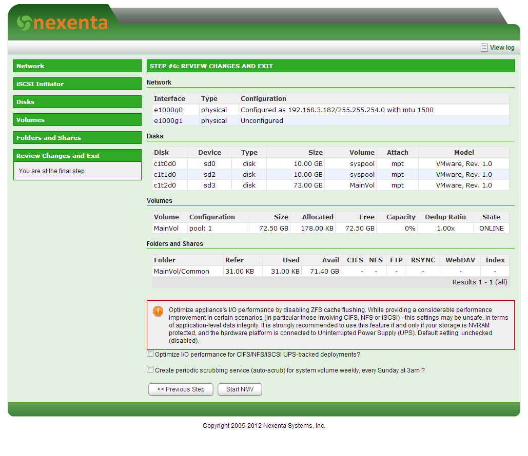Open the Disks step
Image resolution: width=528 pixels, height=456 pixels.
77,101
